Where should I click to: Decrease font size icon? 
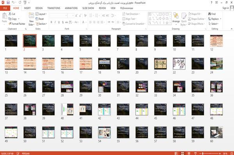(x=80, y=16)
